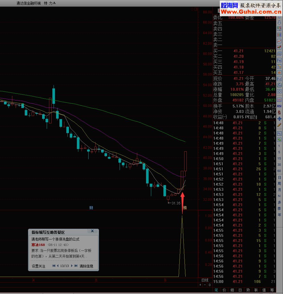Switch to the 筹 tab

pos(272,290)
